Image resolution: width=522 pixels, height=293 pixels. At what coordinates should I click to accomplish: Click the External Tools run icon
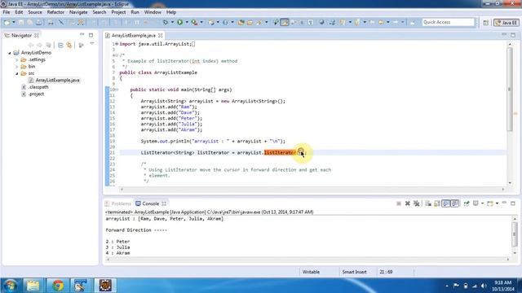(194, 22)
